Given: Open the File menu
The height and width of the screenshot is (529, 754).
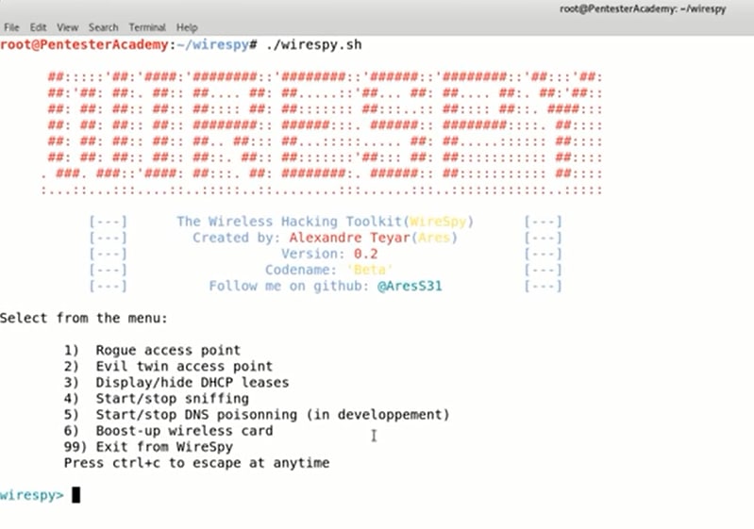Looking at the screenshot, I should [11, 27].
